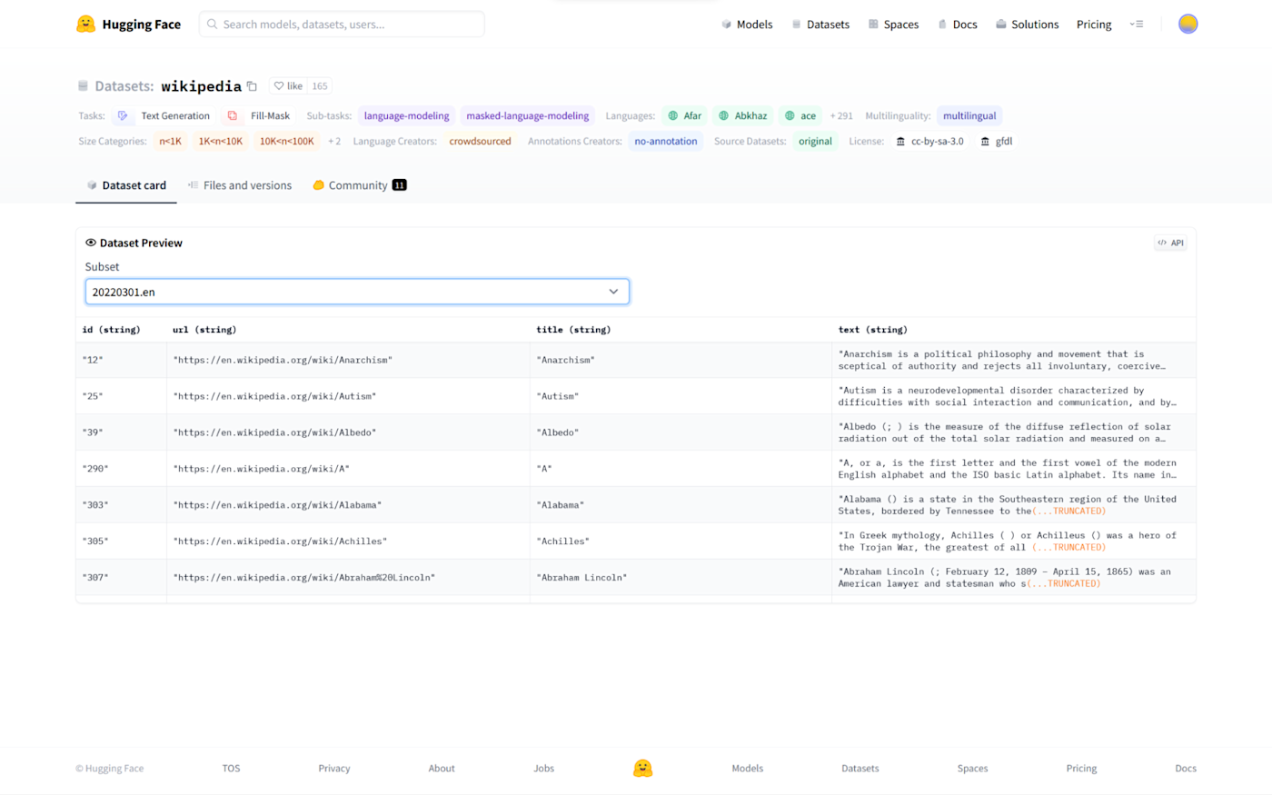
Task: Select the multilingual tag
Action: pyautogui.click(x=969, y=116)
